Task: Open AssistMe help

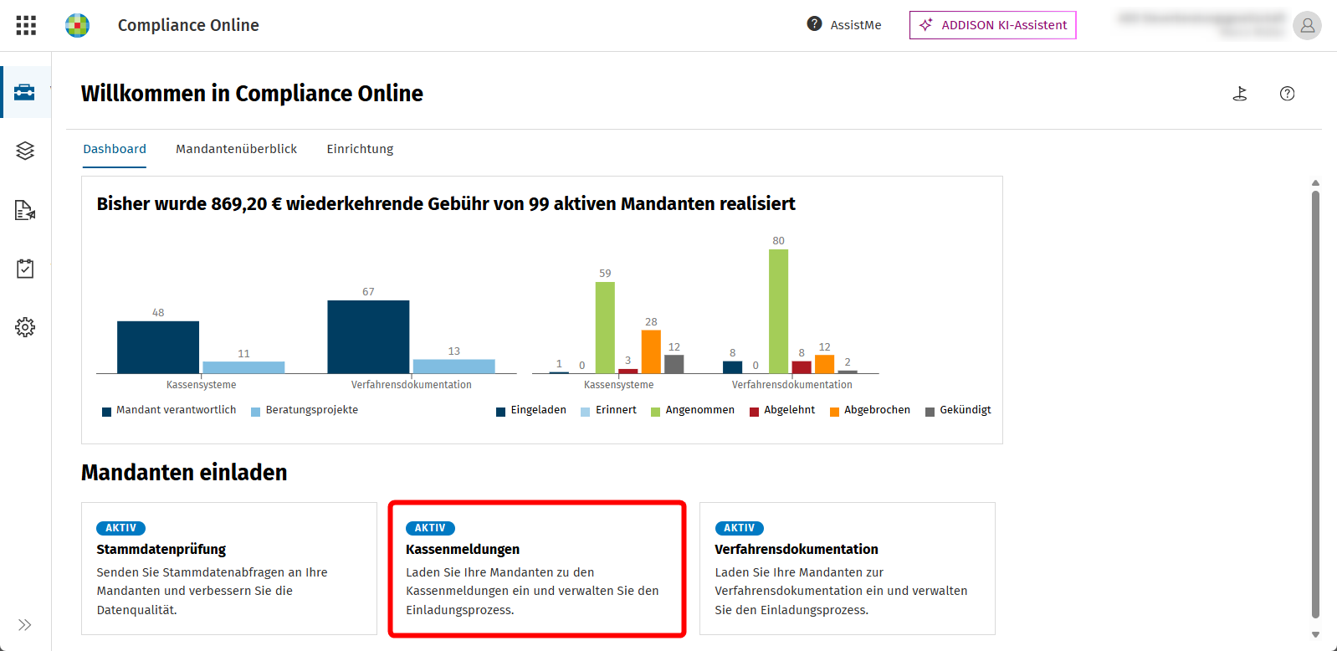Action: click(844, 25)
